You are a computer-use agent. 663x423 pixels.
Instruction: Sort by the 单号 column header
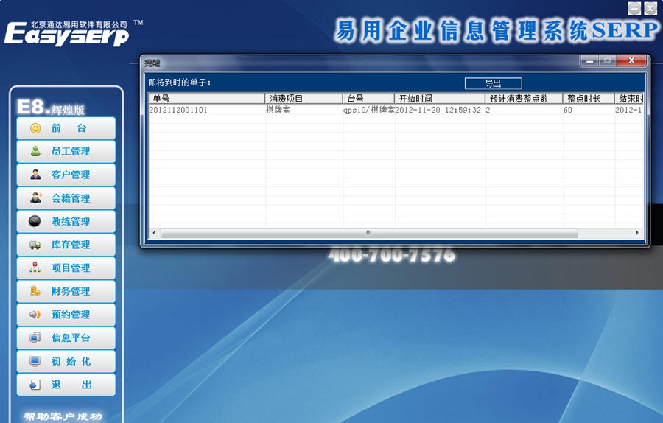(x=207, y=99)
